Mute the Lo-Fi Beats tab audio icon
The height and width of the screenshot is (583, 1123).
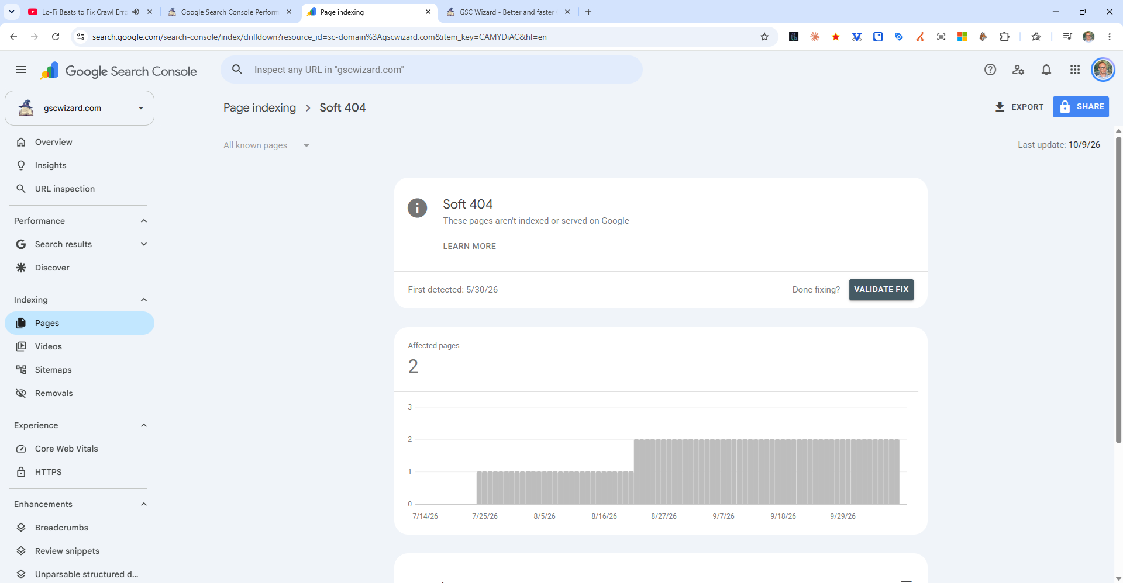136,12
